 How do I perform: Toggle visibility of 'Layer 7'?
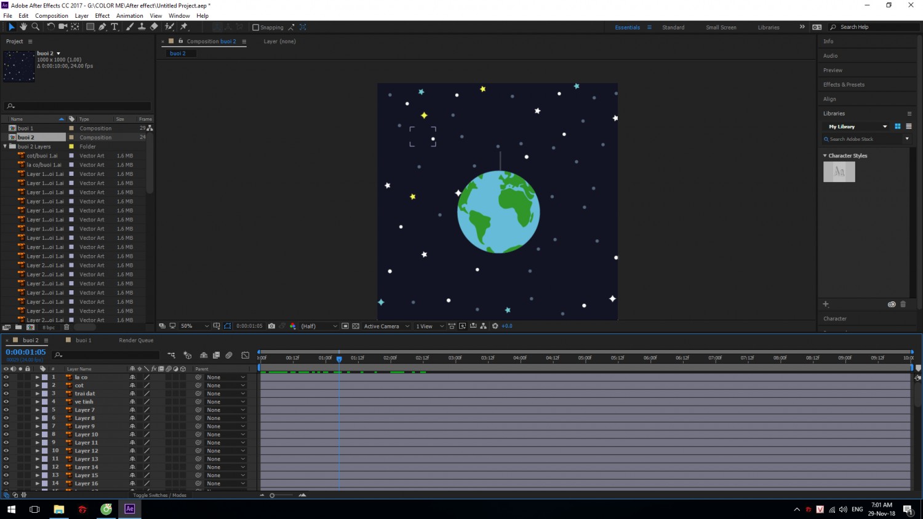pos(6,410)
